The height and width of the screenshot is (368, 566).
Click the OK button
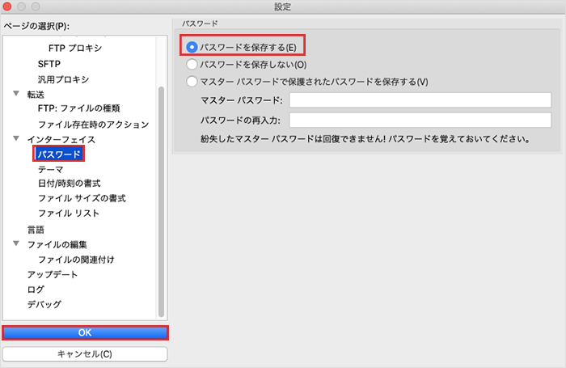(x=85, y=332)
